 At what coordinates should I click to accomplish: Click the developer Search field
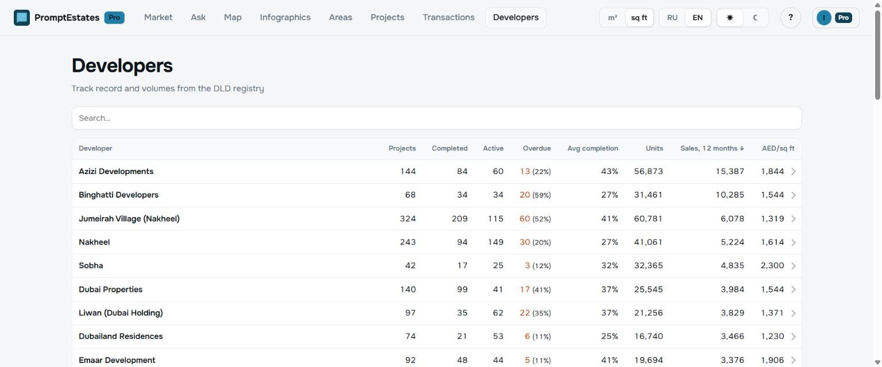[436, 118]
